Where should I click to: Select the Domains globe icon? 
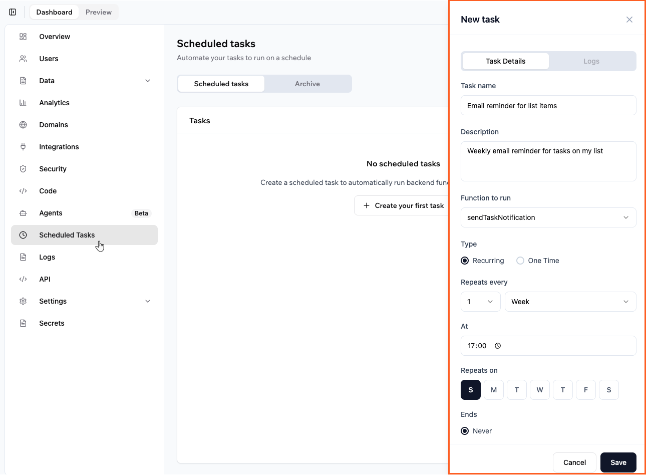coord(23,125)
